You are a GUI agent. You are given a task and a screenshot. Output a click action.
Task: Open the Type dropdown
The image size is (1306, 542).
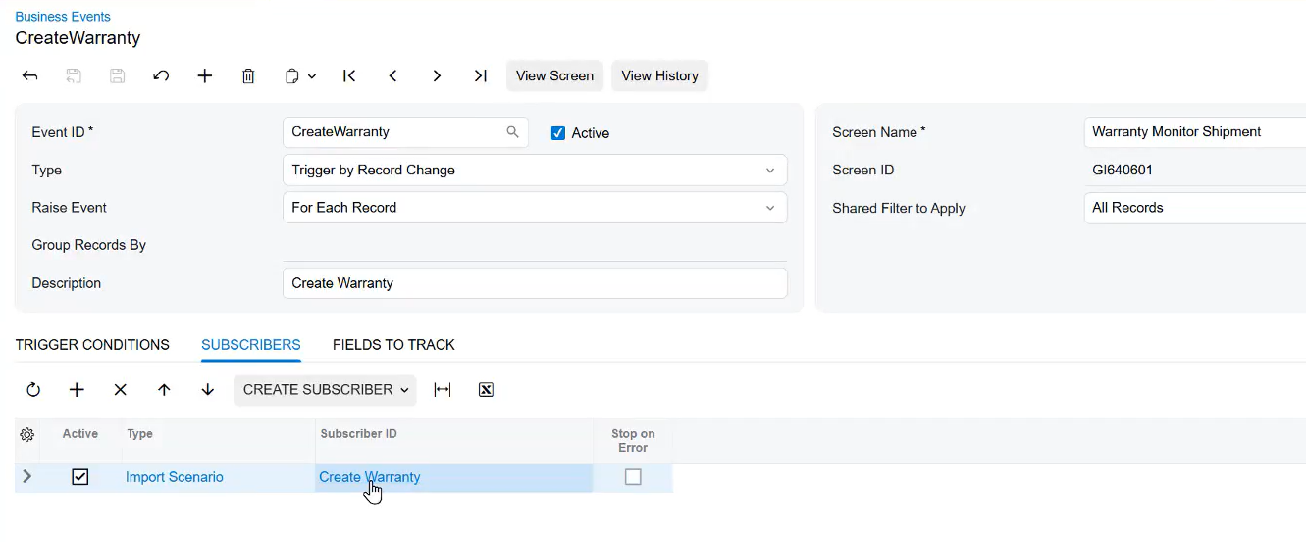click(535, 170)
